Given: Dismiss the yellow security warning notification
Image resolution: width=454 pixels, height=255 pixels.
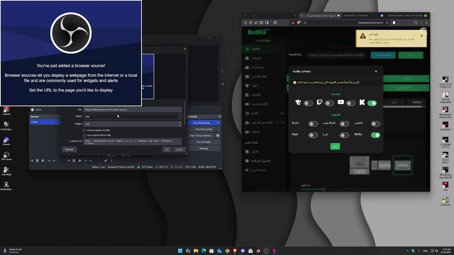Looking at the screenshot, I should (x=422, y=35).
